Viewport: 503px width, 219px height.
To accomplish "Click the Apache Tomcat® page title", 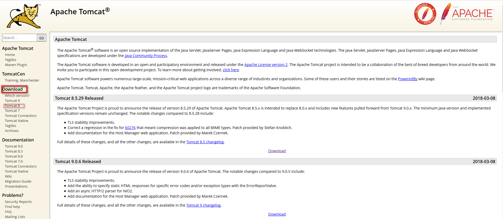I will coord(80,11).
